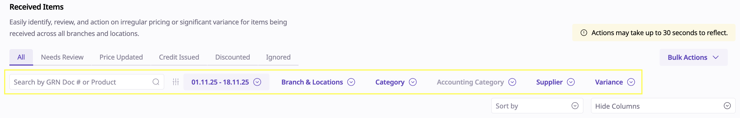Click the chevron circle next to Supplier
Image resolution: width=740 pixels, height=118 pixels.
[571, 82]
